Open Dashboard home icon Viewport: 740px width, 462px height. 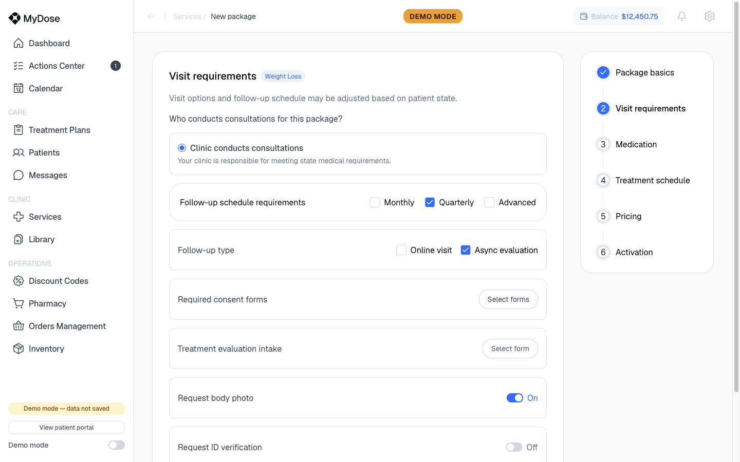(x=18, y=43)
